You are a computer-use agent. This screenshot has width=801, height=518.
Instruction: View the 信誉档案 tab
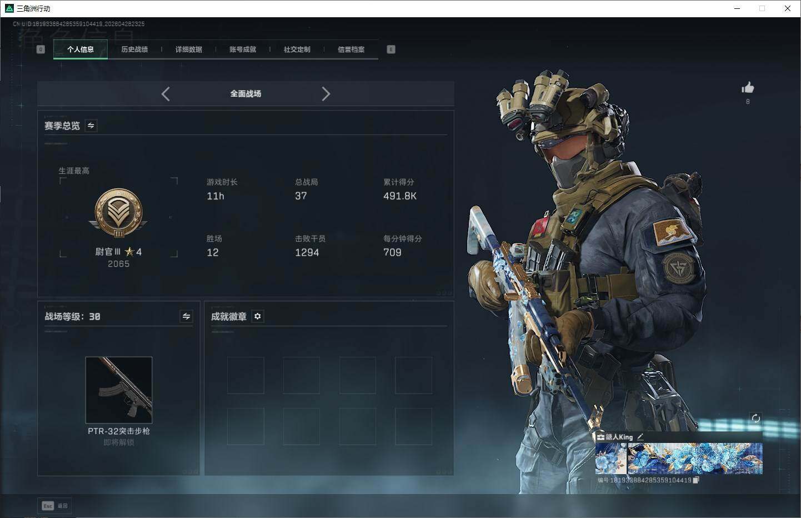tap(351, 49)
